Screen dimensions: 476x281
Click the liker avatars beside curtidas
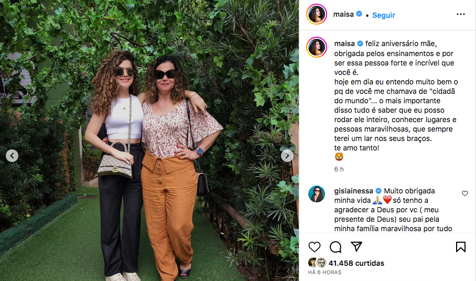(x=317, y=263)
